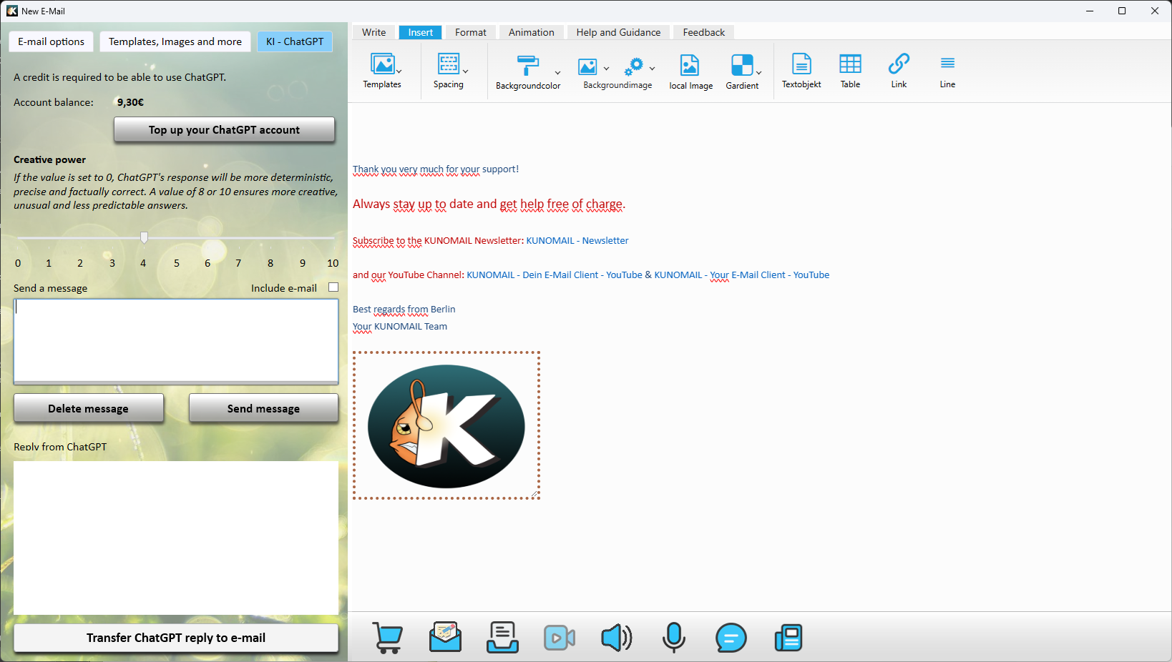The width and height of the screenshot is (1172, 662).
Task: Click Transfer ChatGPT reply to e-mail
Action: click(176, 638)
